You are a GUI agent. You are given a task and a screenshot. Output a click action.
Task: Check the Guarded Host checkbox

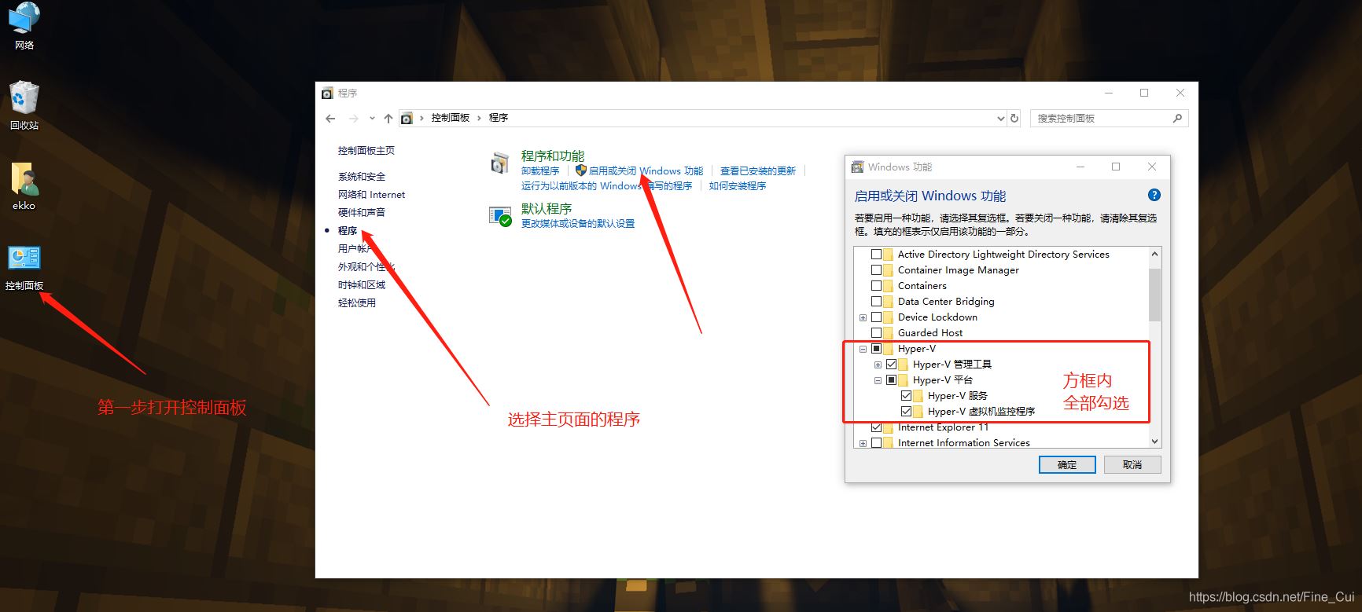(x=876, y=333)
